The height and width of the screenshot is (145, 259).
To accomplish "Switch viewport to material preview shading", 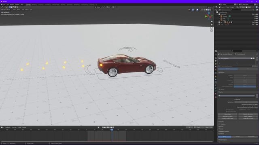I will pyautogui.click(x=208, y=10).
